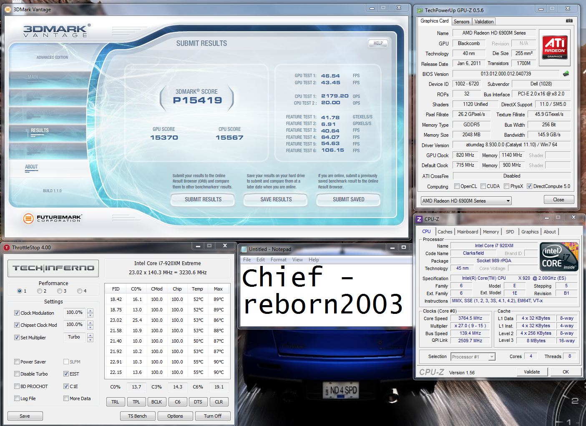Select Performance profile 1 radio button
Image resolution: width=586 pixels, height=426 pixels.
tap(20, 291)
